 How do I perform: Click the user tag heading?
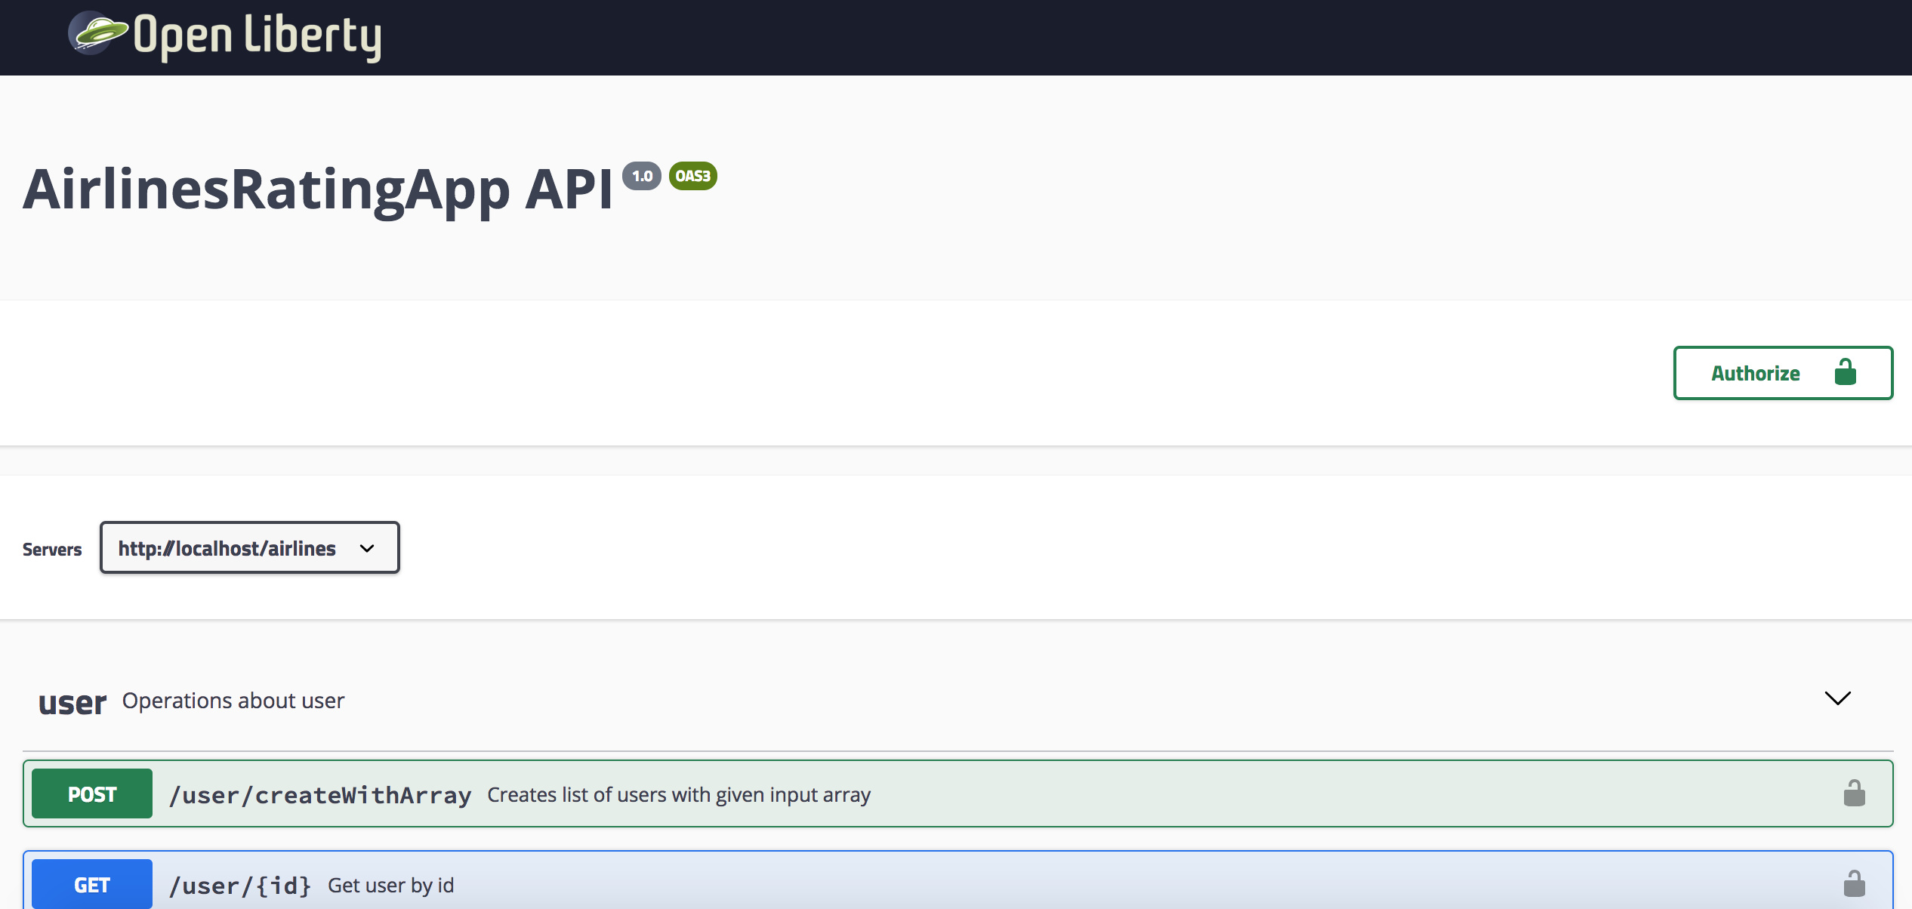click(x=72, y=702)
